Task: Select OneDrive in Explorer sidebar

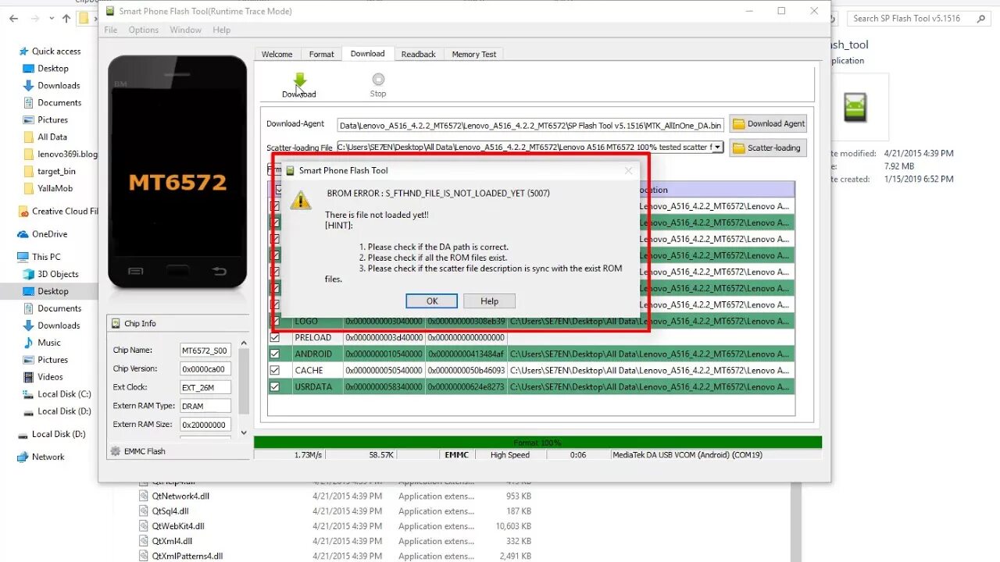Action: click(43, 234)
